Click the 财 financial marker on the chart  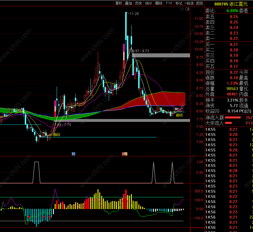(74, 154)
